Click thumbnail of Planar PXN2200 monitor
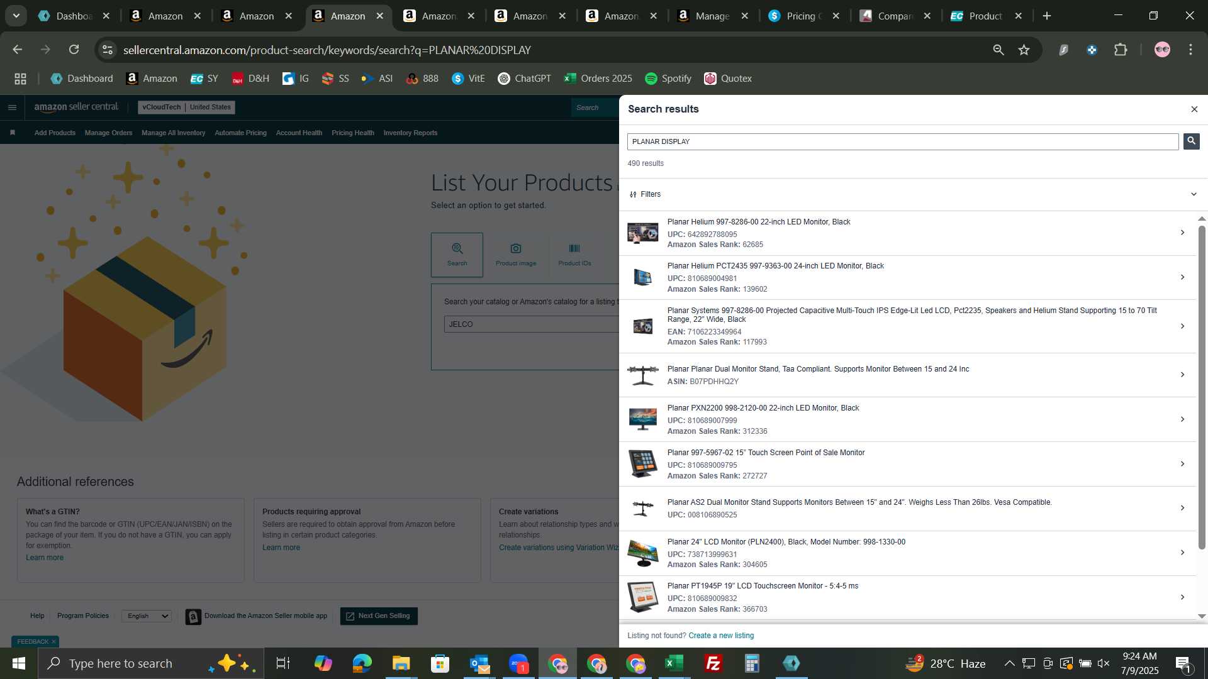 pos(642,419)
